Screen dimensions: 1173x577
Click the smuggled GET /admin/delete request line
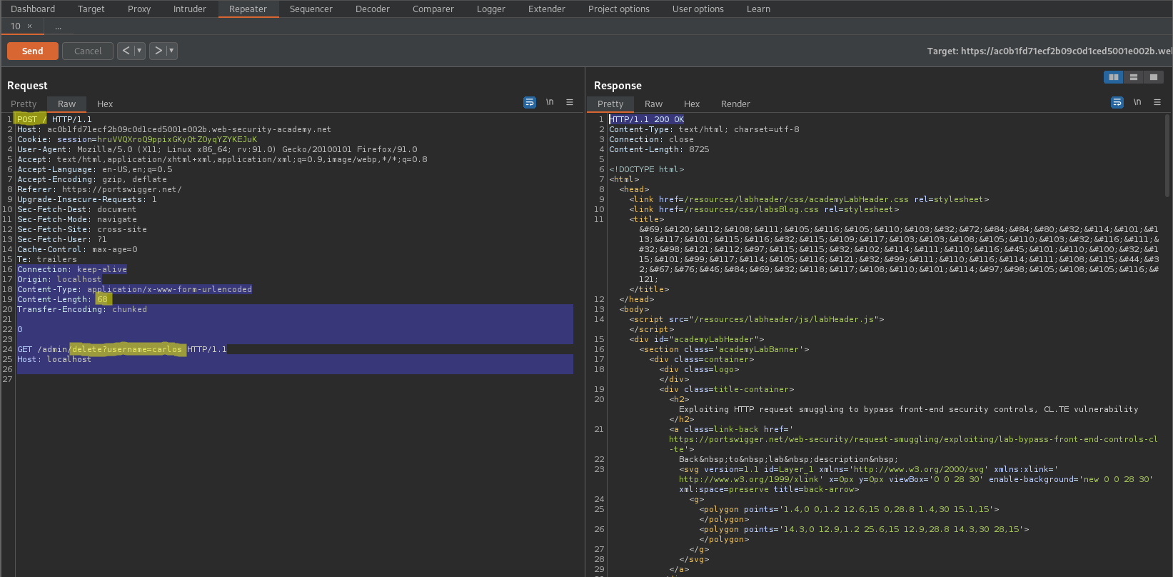coord(122,349)
